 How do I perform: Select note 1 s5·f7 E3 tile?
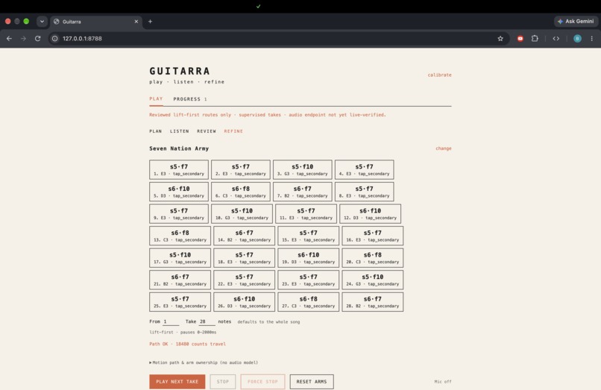tap(179, 169)
